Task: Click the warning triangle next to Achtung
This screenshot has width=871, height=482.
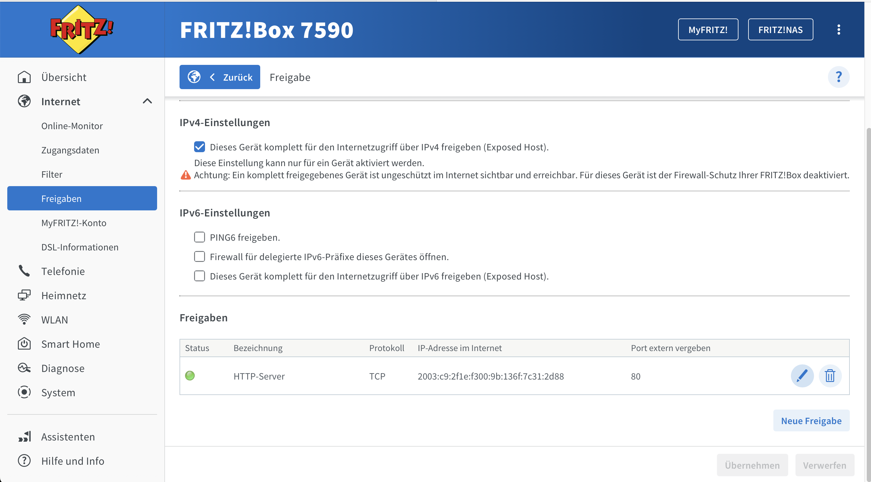Action: point(186,175)
